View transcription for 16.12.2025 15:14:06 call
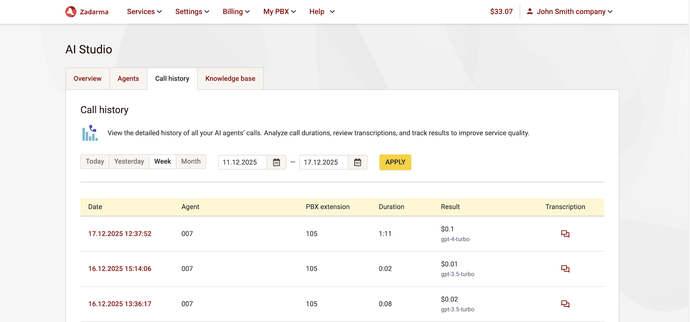Image resolution: width=690 pixels, height=322 pixels. [565, 269]
